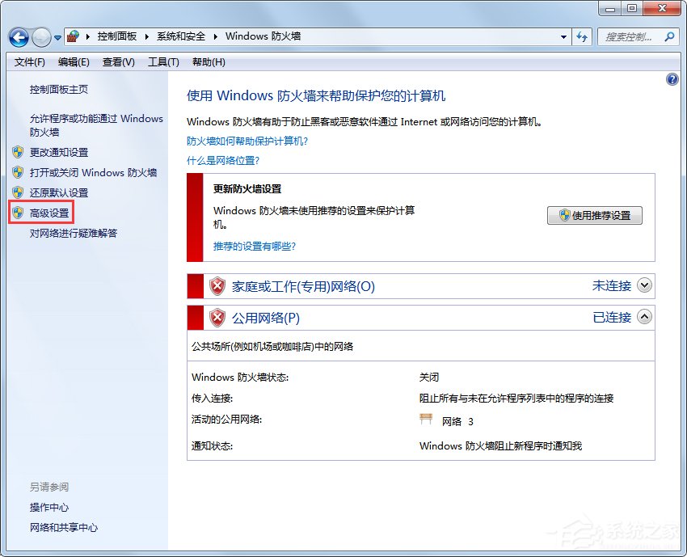The width and height of the screenshot is (687, 557).
Task: Open help with the blue question mark icon
Action: click(672, 78)
